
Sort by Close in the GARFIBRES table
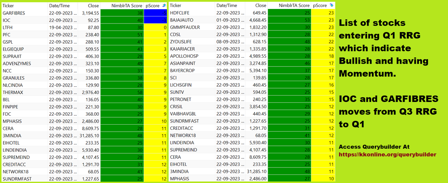tap(94, 6)
